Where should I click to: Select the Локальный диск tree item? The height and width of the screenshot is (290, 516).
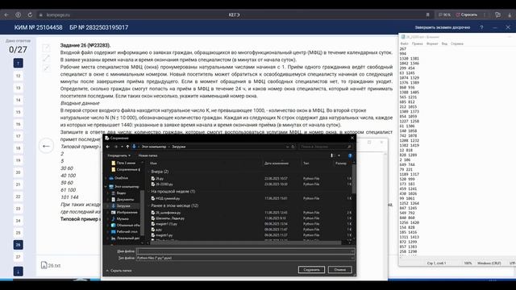(126, 238)
